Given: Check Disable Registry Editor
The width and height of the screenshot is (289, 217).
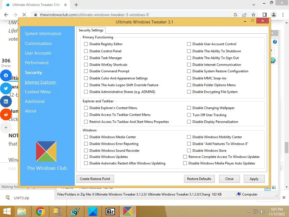Looking at the screenshot, I should coord(86,44).
